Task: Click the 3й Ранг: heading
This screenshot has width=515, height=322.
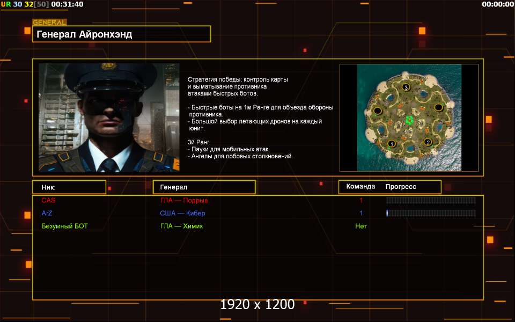Action: tap(199, 142)
